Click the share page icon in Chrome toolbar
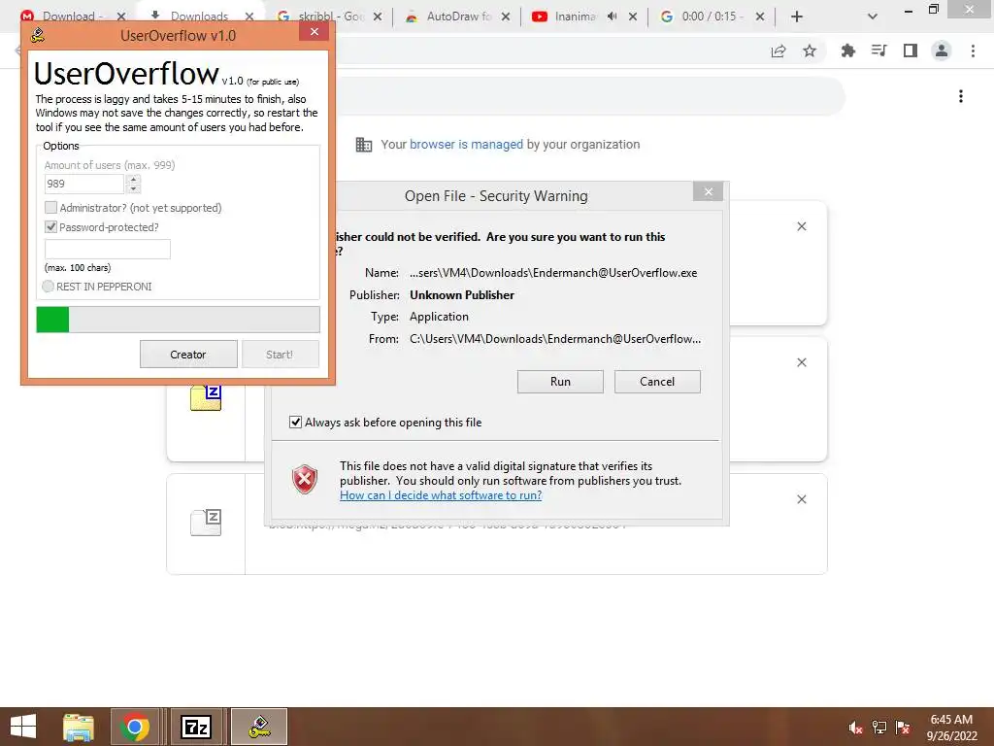Viewport: 994px width, 746px height. pyautogui.click(x=779, y=51)
